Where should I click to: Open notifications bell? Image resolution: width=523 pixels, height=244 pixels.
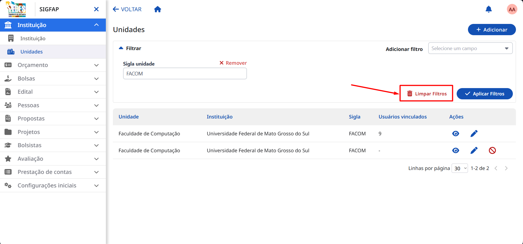coord(489,9)
